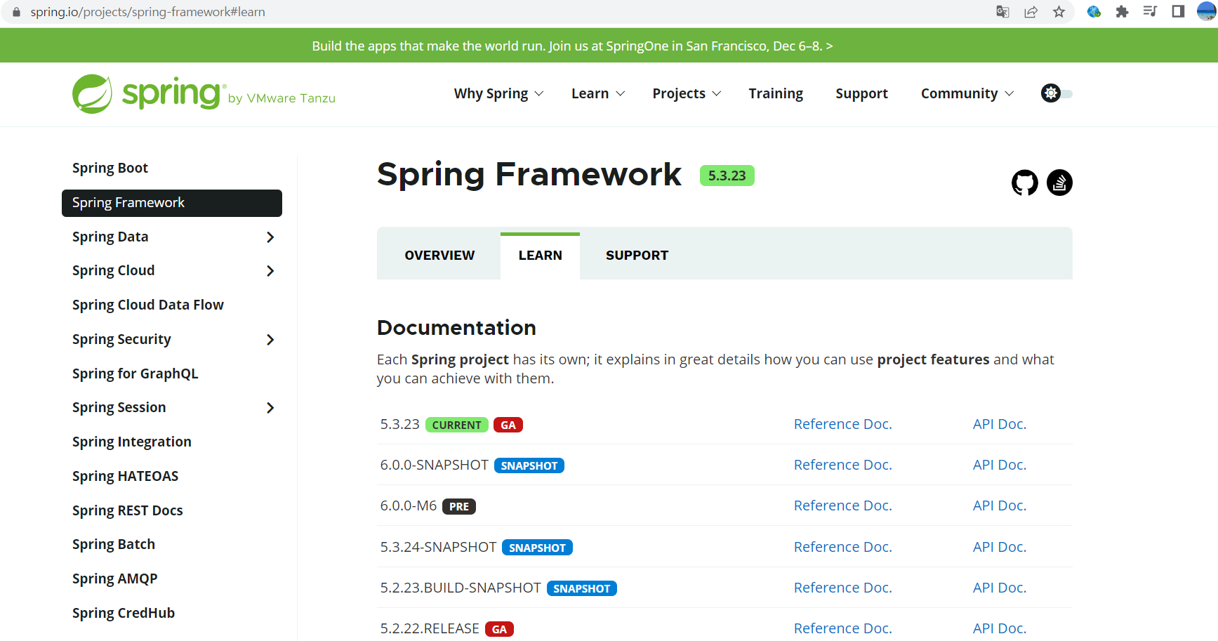Open Reference Doc. for 5.2.22.RELEASE

click(842, 628)
